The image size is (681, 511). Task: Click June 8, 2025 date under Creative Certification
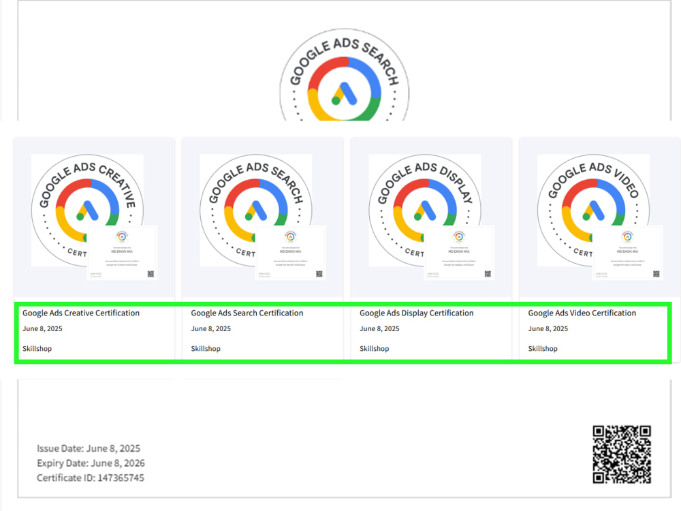(42, 328)
